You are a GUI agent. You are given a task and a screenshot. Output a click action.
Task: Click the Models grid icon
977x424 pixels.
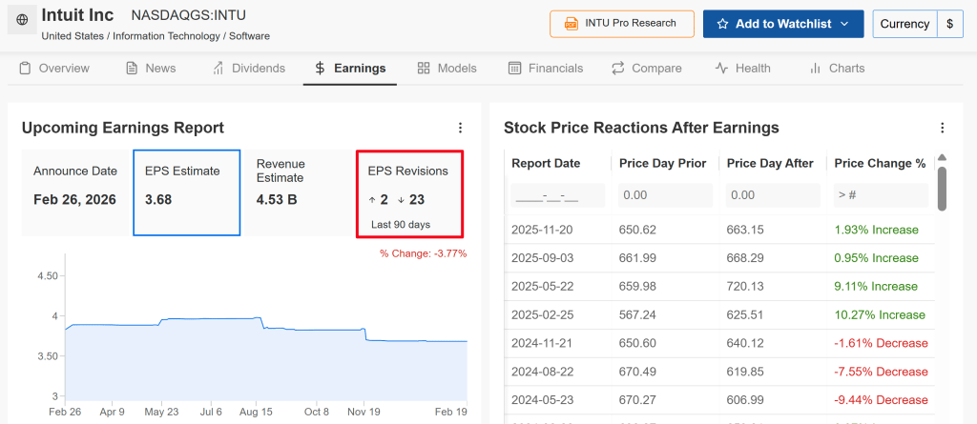[424, 69]
